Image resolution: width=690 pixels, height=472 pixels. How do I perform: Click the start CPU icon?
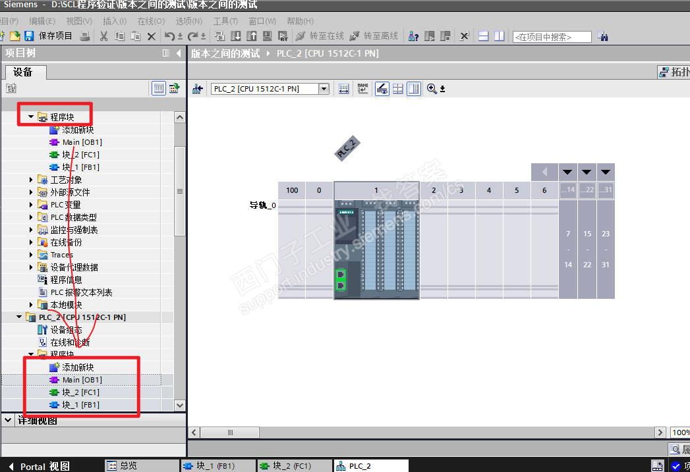point(430,36)
